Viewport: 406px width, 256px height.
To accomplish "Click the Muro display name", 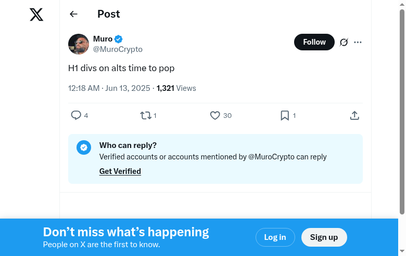I will click(103, 39).
